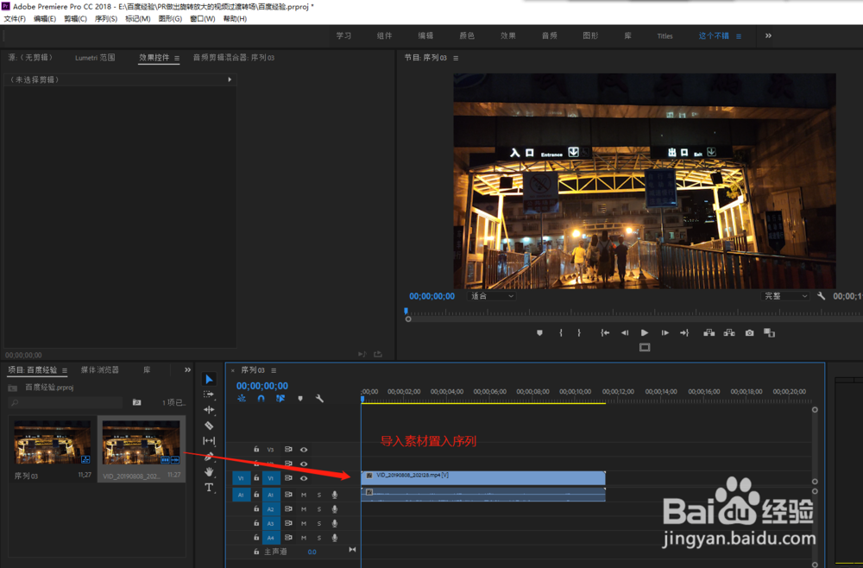This screenshot has height=568, width=863.
Task: Click Mark In button in Program monitor
Action: [x=561, y=333]
